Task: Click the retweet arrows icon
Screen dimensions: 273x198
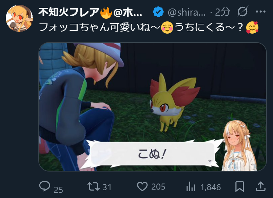Action: tap(93, 186)
